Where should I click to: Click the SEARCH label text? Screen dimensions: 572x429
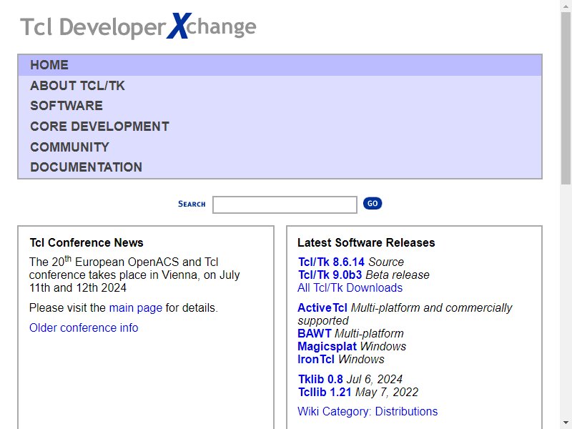pyautogui.click(x=192, y=204)
